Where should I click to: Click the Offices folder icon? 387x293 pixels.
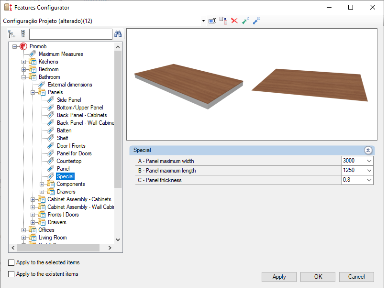[33, 230]
